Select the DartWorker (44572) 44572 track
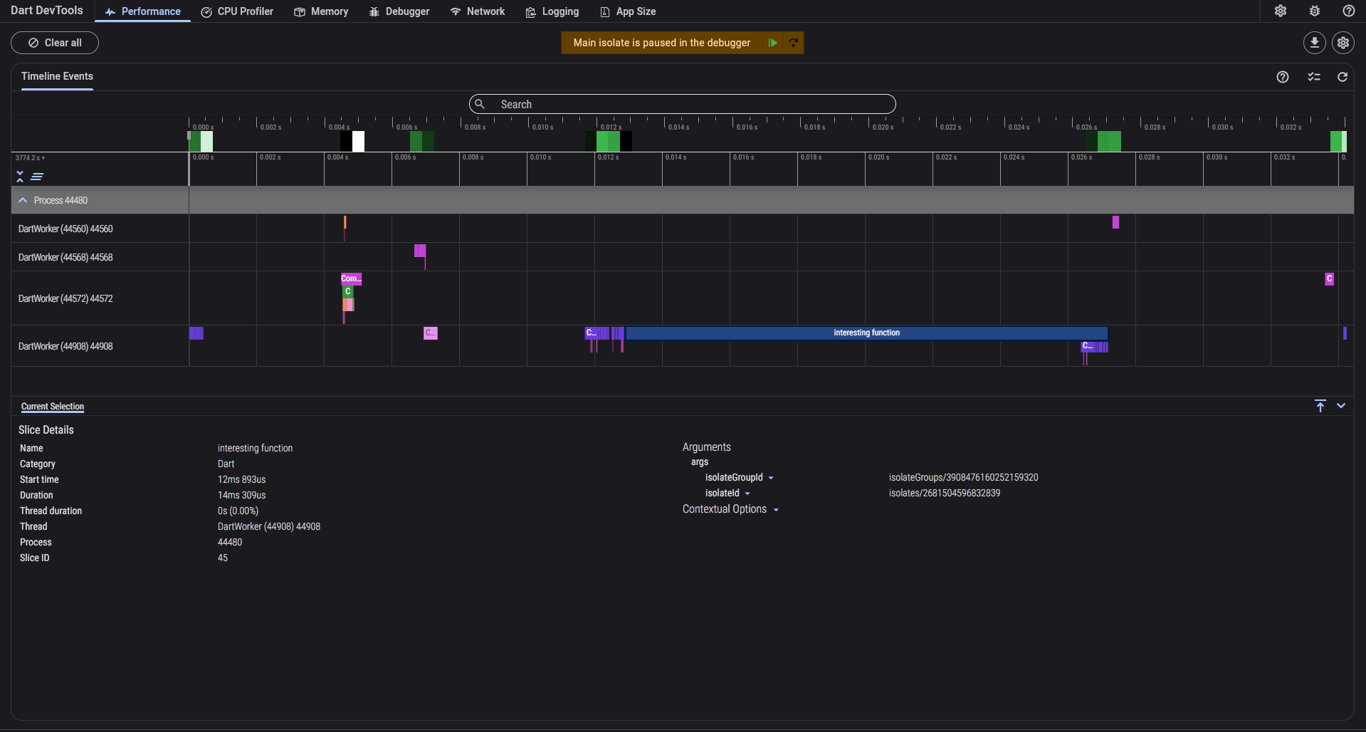 point(65,298)
